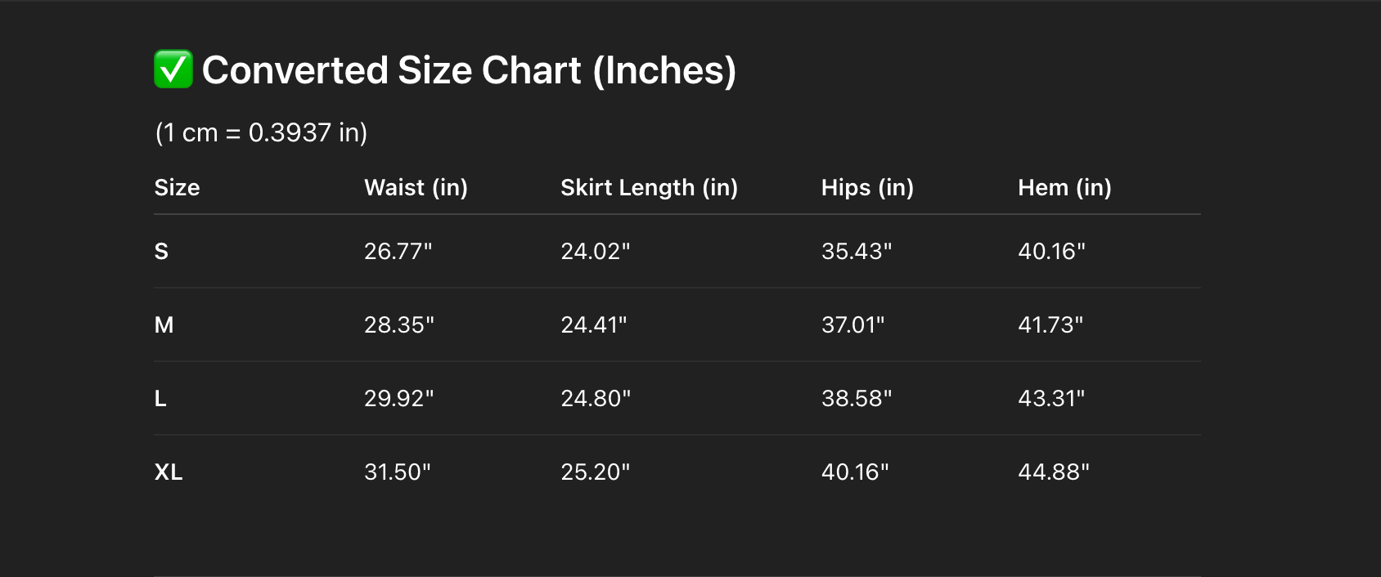Screen dimensions: 1381x577
Task: Click the cm to inches conversion note
Action: coord(261,132)
